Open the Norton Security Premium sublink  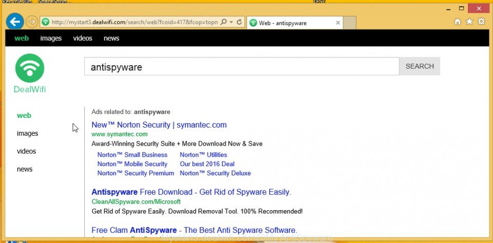click(x=136, y=173)
